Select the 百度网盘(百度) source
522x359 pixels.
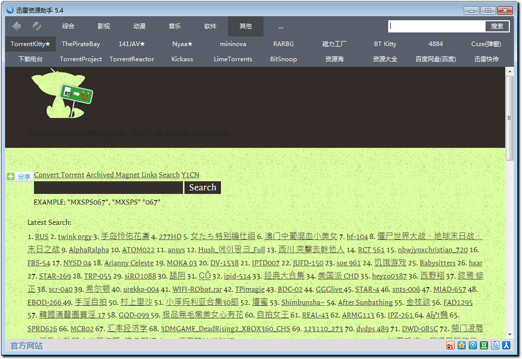436,59
